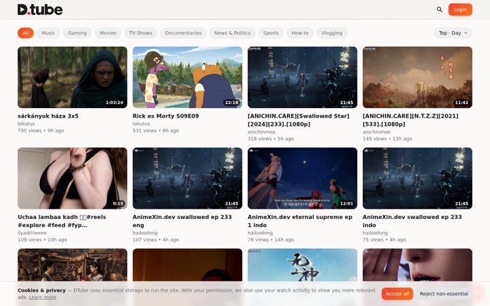Image resolution: width=490 pixels, height=306 pixels.
Task: Open lokutus channel under sárkányok háza
Action: [27, 124]
